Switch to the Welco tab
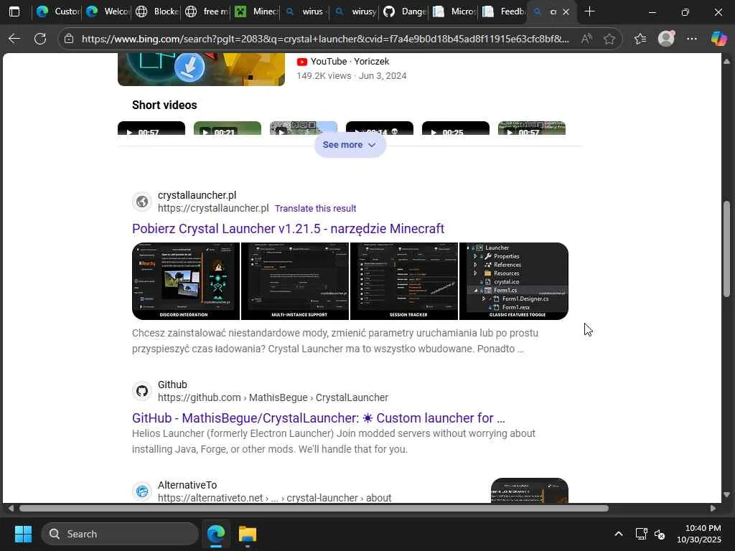 click(107, 11)
